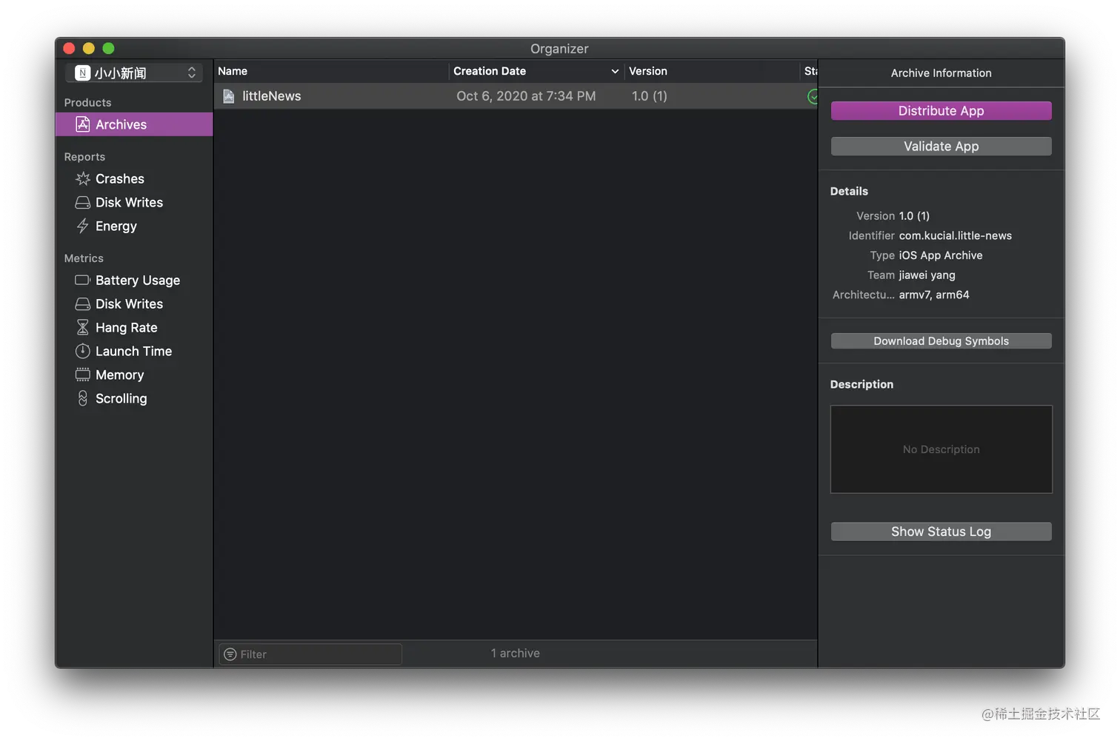Click the Distribute App button
This screenshot has width=1120, height=741.
[941, 111]
